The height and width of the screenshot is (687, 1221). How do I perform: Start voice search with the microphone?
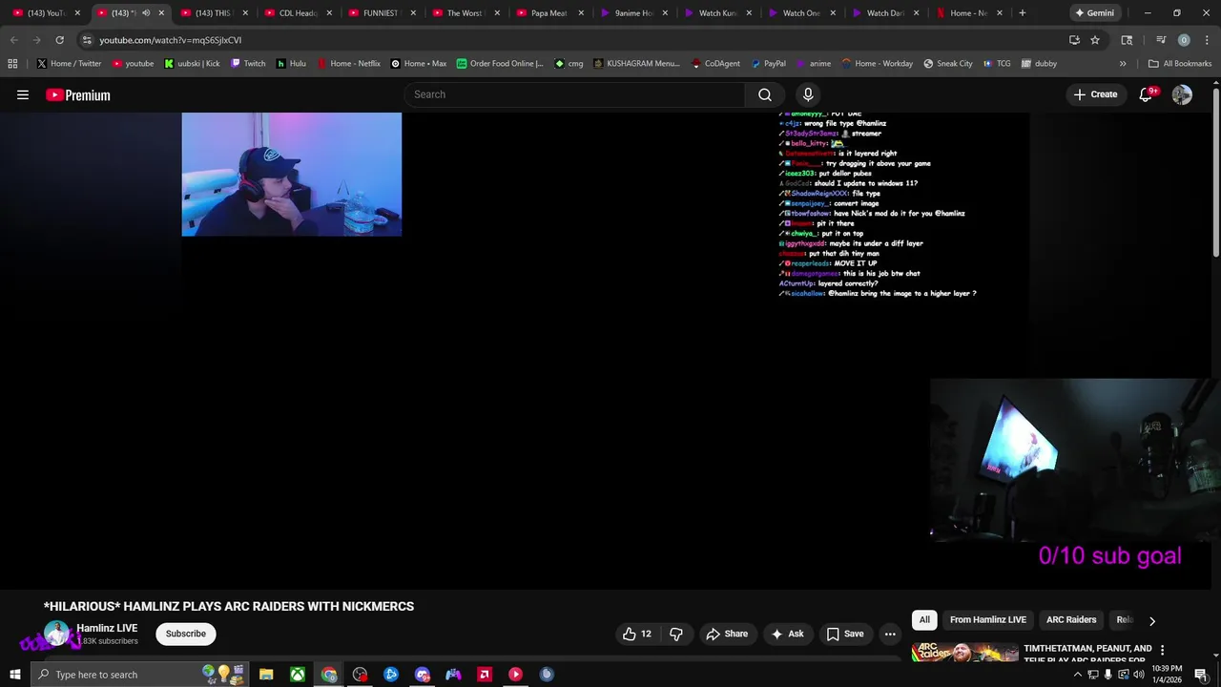[x=808, y=94]
